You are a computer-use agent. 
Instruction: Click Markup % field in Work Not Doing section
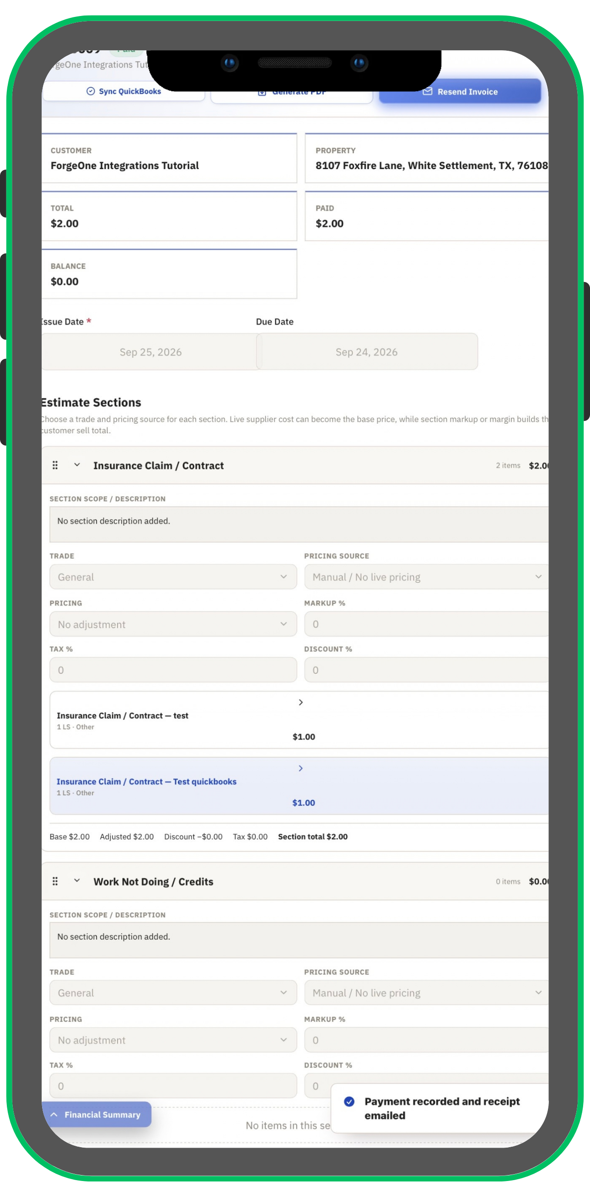coord(426,1040)
